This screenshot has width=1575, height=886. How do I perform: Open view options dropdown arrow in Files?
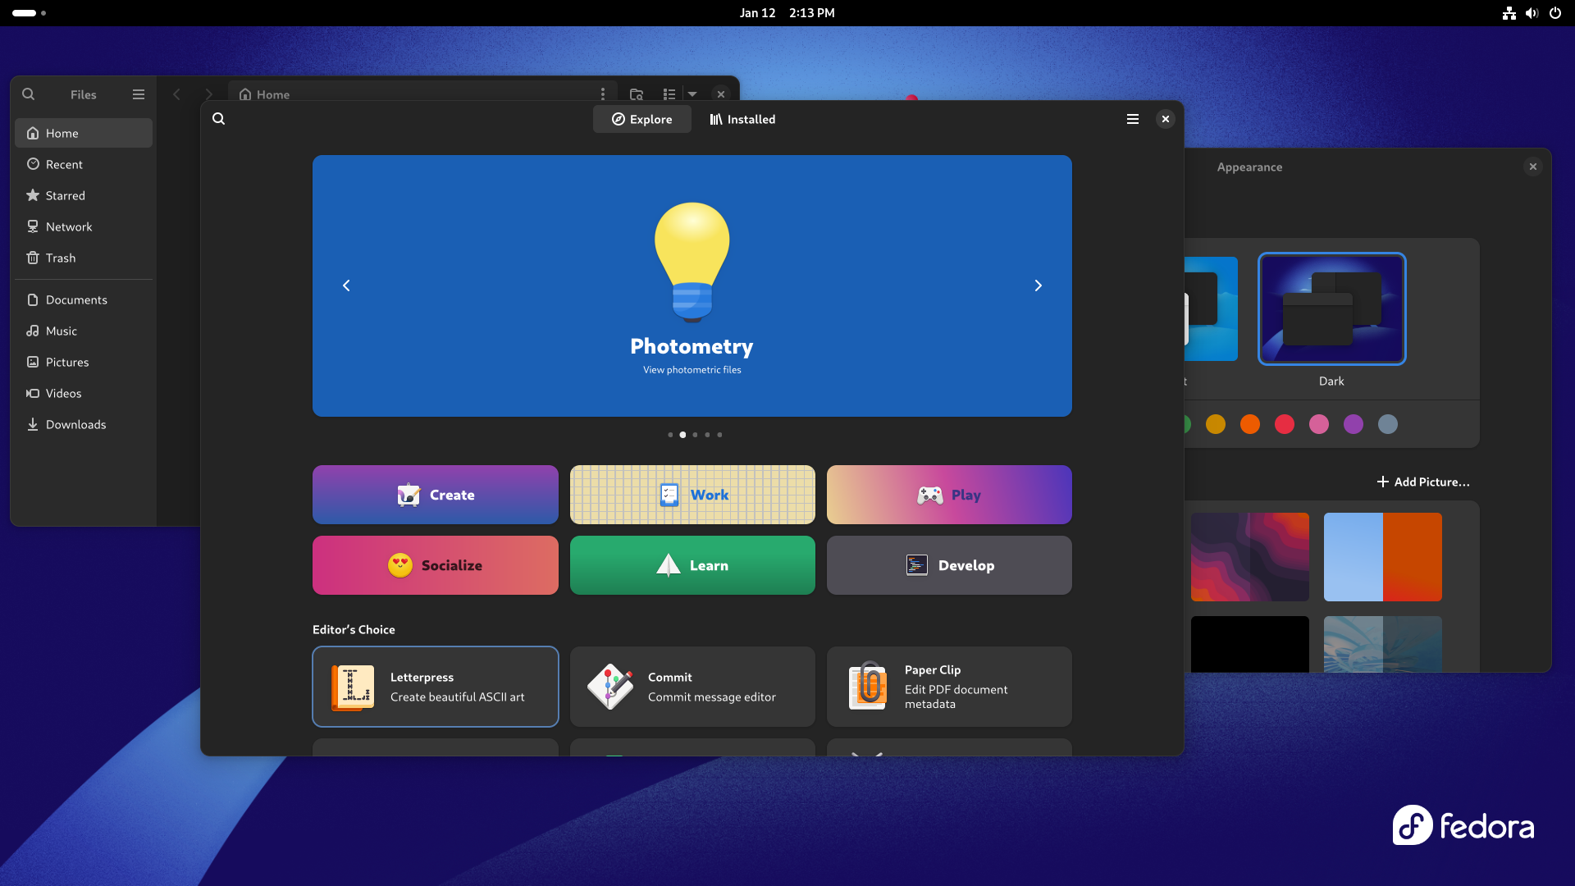692,94
